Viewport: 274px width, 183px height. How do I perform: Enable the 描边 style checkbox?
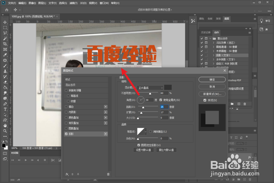[66, 107]
